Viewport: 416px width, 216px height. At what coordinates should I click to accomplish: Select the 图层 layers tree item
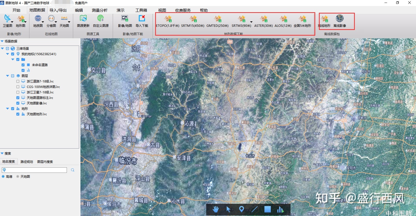point(25,76)
